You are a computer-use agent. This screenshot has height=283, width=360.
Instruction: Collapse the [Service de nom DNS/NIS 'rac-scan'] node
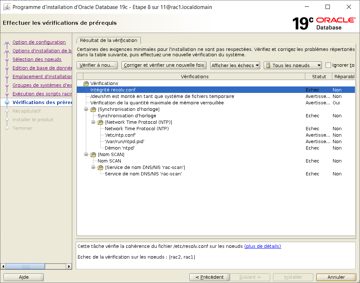tap(93, 167)
